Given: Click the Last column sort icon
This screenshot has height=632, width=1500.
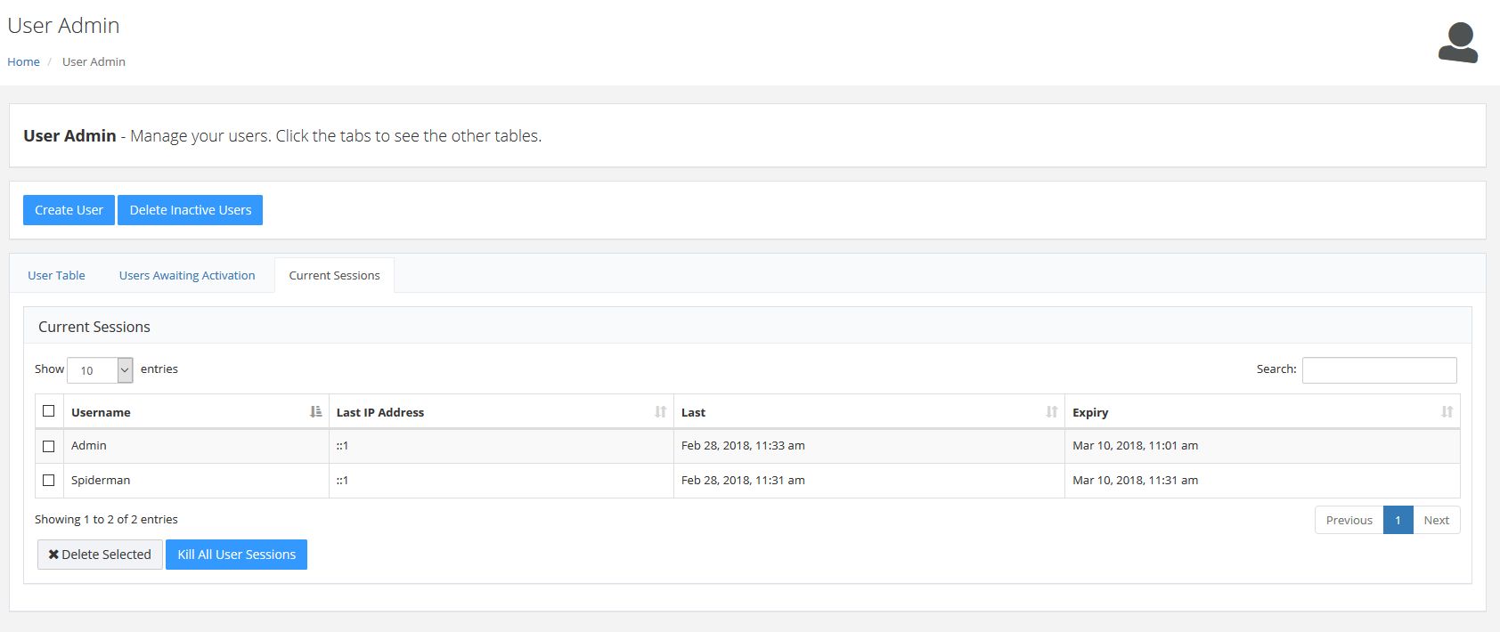Looking at the screenshot, I should coord(1051,411).
